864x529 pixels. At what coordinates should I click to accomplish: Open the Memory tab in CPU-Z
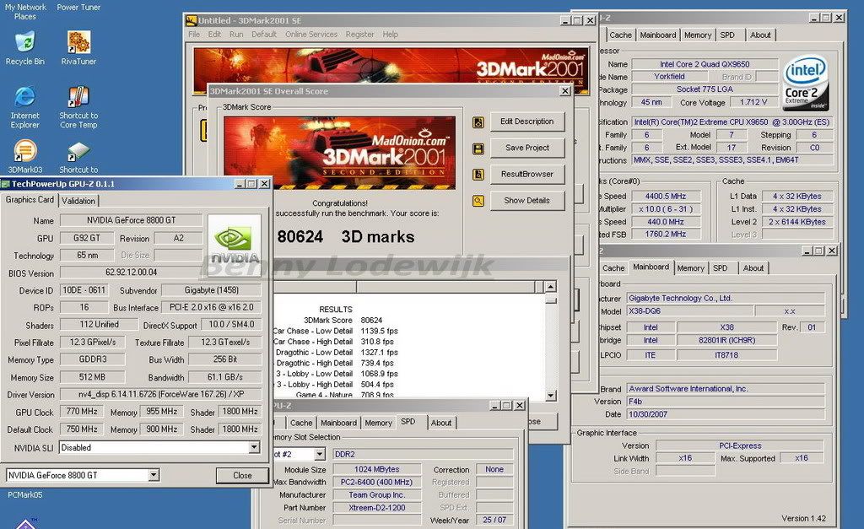point(698,35)
